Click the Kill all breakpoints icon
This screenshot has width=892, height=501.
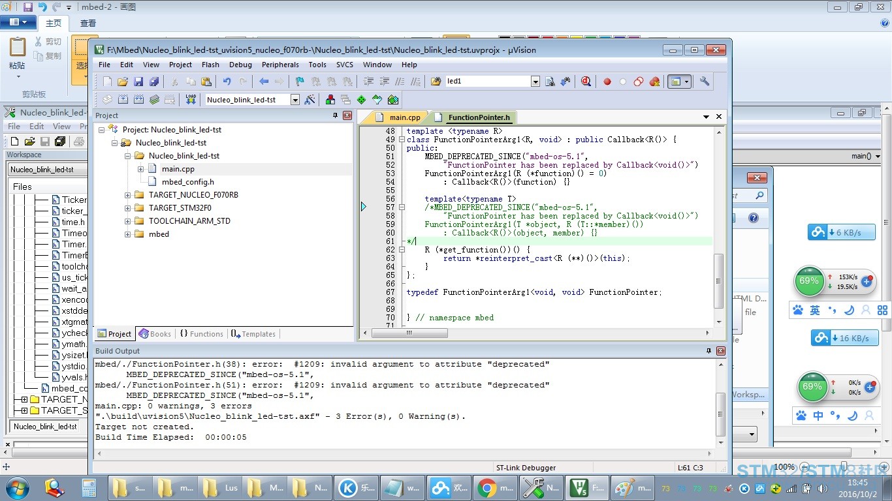click(x=654, y=82)
